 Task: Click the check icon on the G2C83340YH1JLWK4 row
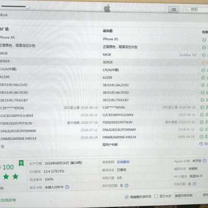202,115
